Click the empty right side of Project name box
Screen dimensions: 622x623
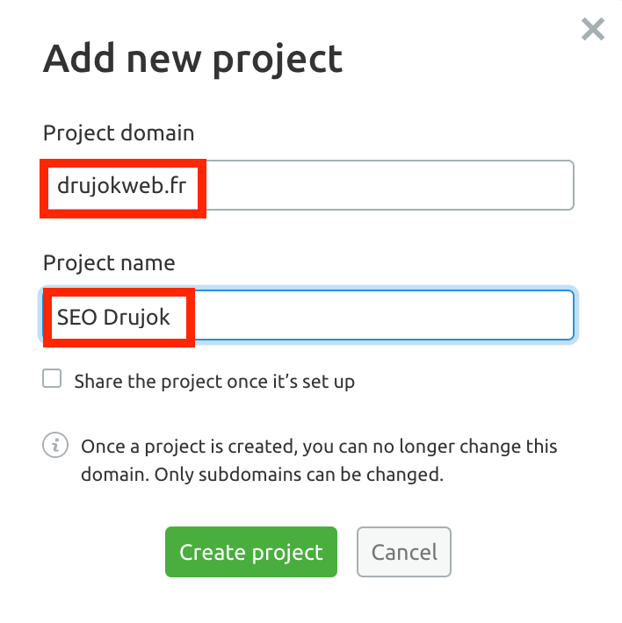coord(384,315)
